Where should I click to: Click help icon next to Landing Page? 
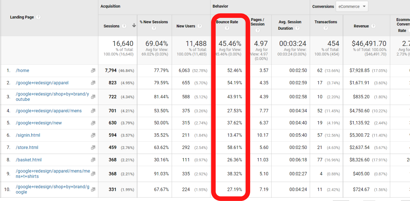[38, 17]
